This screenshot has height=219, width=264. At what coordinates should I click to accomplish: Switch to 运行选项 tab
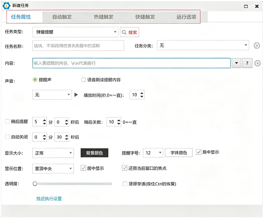click(x=186, y=17)
